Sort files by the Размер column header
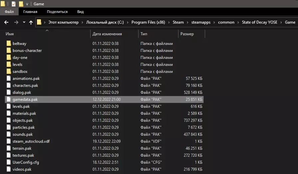The image size is (298, 174). [187, 34]
